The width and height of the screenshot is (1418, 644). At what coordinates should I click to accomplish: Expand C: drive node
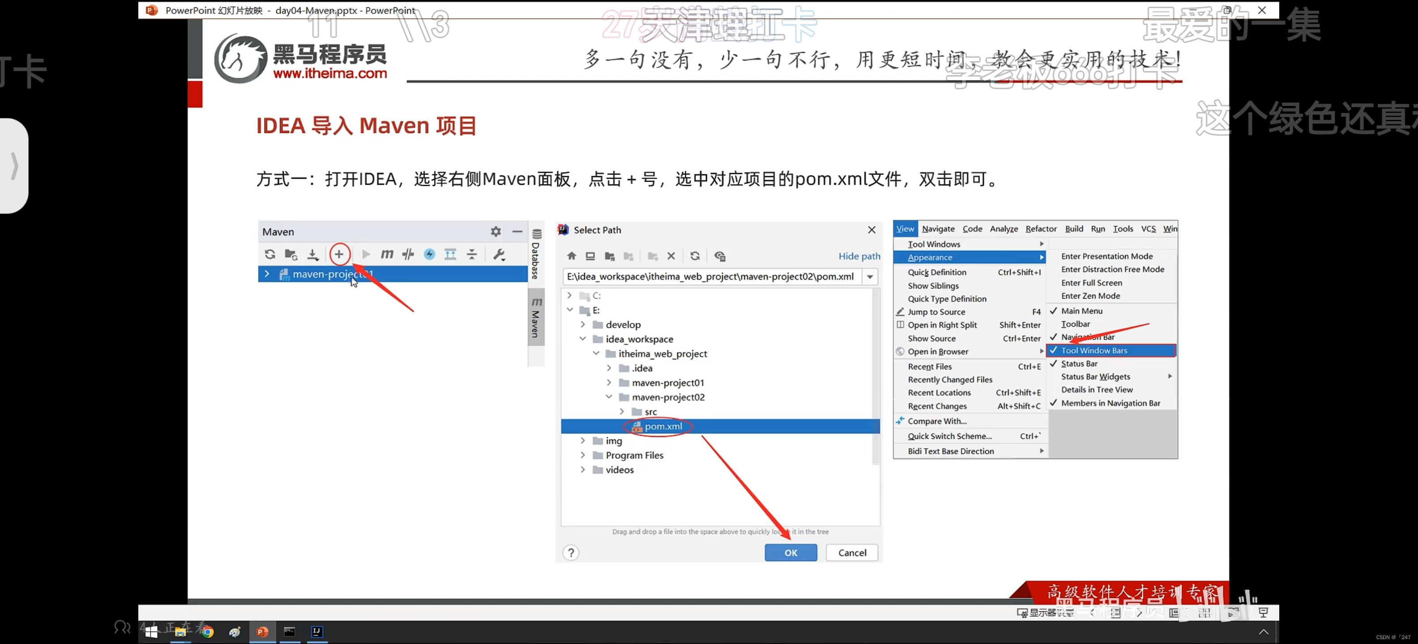pyautogui.click(x=570, y=295)
